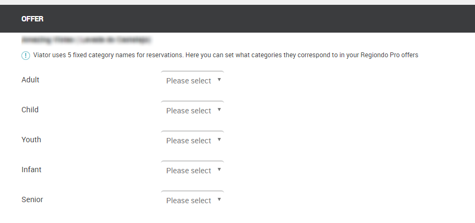Click the Viator fixed categories info text
This screenshot has width=475, height=223.
click(x=225, y=56)
